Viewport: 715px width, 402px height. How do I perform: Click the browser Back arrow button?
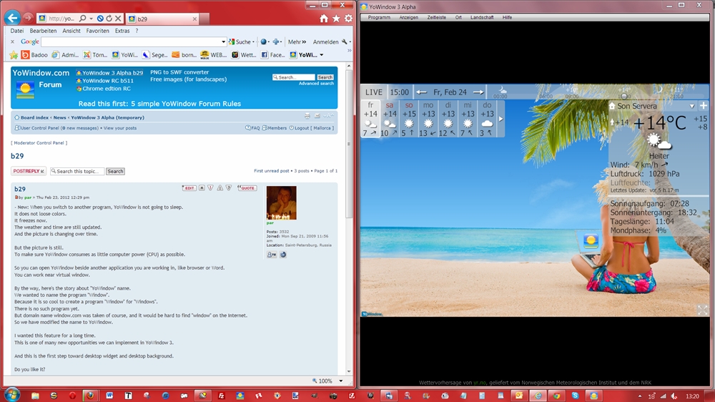(12, 18)
